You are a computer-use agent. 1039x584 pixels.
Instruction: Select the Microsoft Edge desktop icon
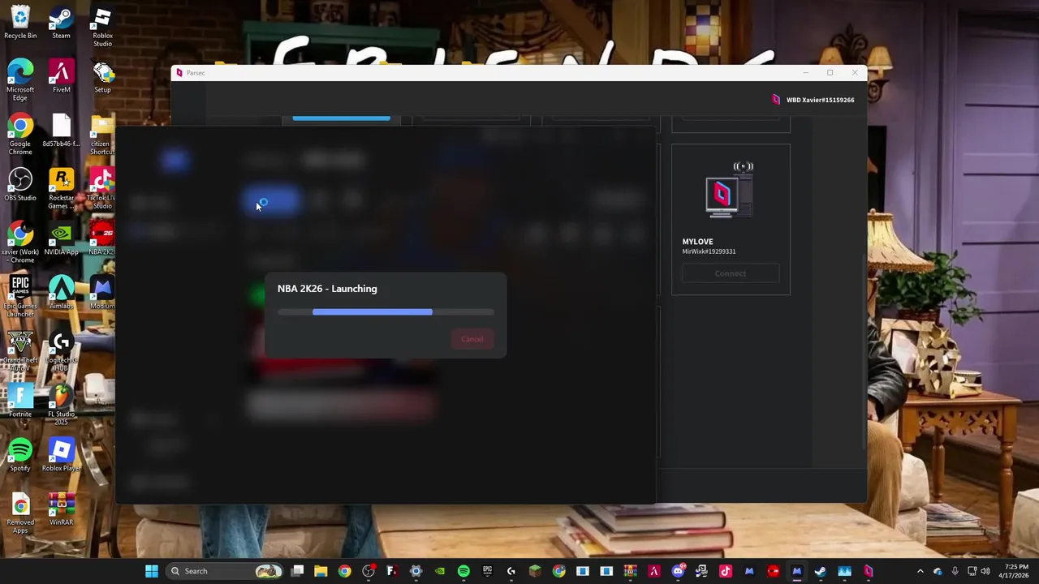pos(20,80)
